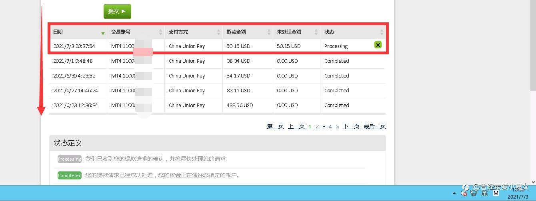Go to 最后一页 last page

375,126
